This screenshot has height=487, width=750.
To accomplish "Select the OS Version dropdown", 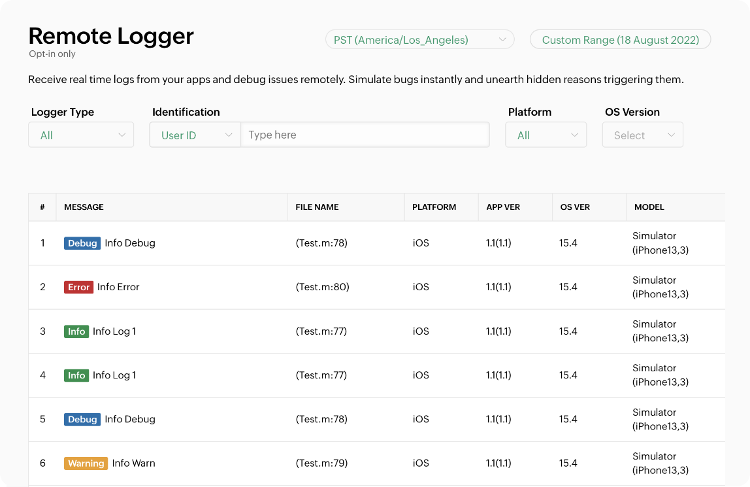I will tap(643, 135).
